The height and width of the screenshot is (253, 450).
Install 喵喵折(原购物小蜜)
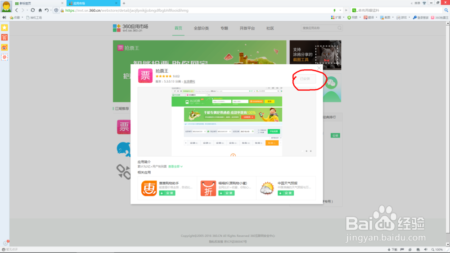tap(226, 193)
